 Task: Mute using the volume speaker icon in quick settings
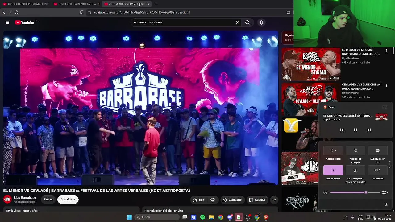click(325, 193)
